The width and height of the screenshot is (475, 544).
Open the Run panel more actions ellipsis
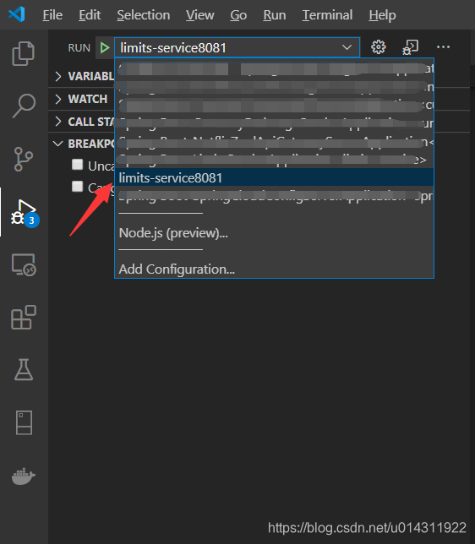443,47
